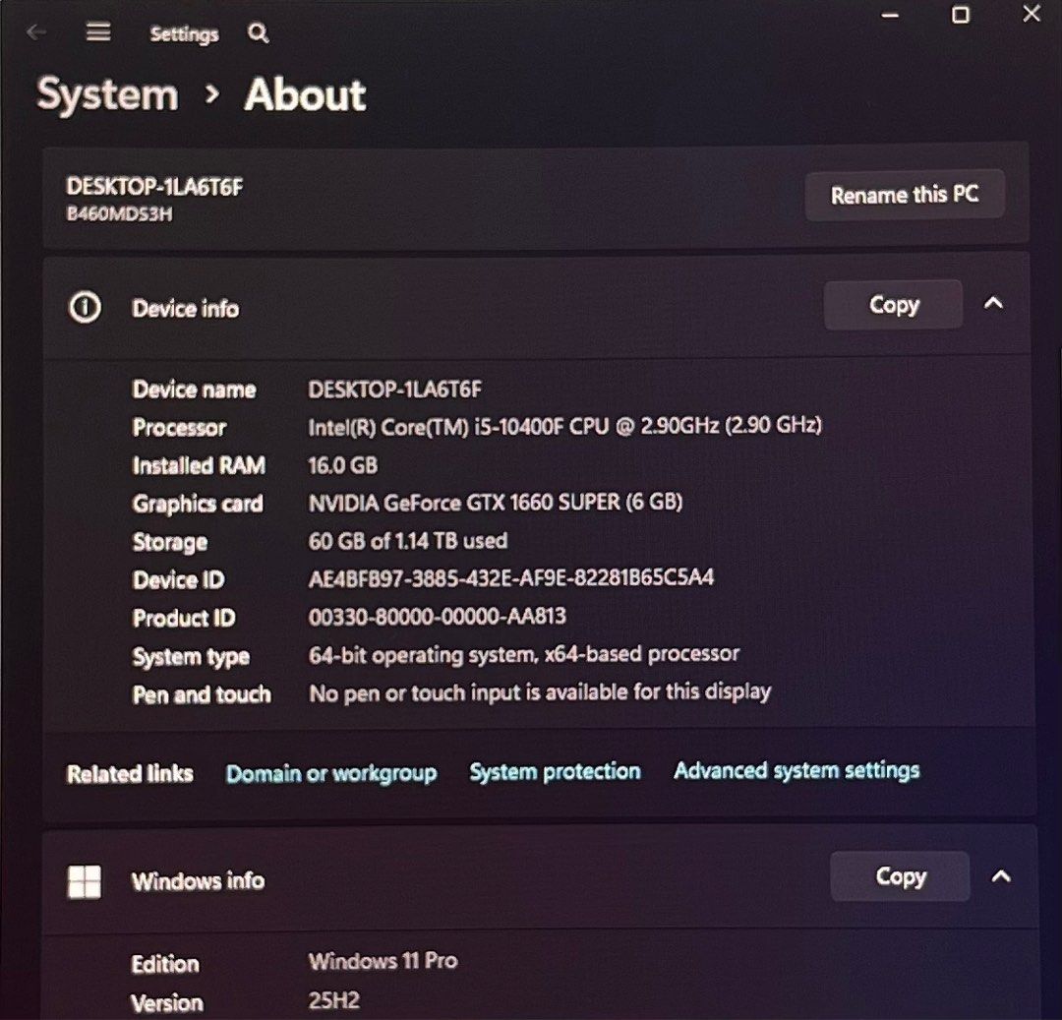
Task: Select device name value DESKTOP-1LA6T6F in Device info
Action: [x=395, y=390]
